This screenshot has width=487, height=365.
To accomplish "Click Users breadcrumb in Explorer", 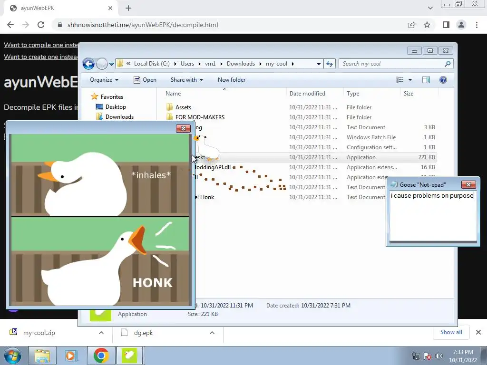I will (x=187, y=64).
